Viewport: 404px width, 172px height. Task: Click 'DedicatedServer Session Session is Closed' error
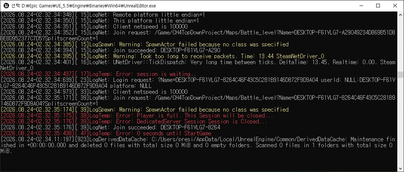[134, 121]
